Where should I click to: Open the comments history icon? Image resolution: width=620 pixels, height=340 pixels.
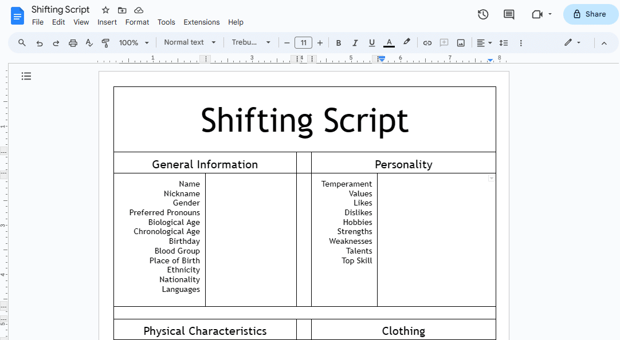pos(509,15)
